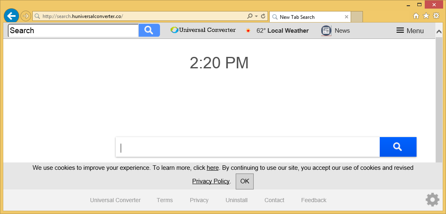Close the New Tab Search tab
This screenshot has width=446, height=214.
pos(347,17)
